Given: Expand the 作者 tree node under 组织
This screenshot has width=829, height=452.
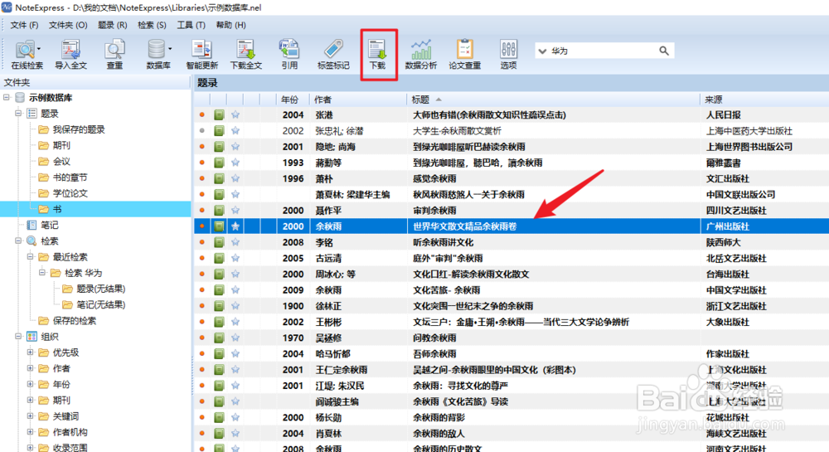Looking at the screenshot, I should coord(30,368).
